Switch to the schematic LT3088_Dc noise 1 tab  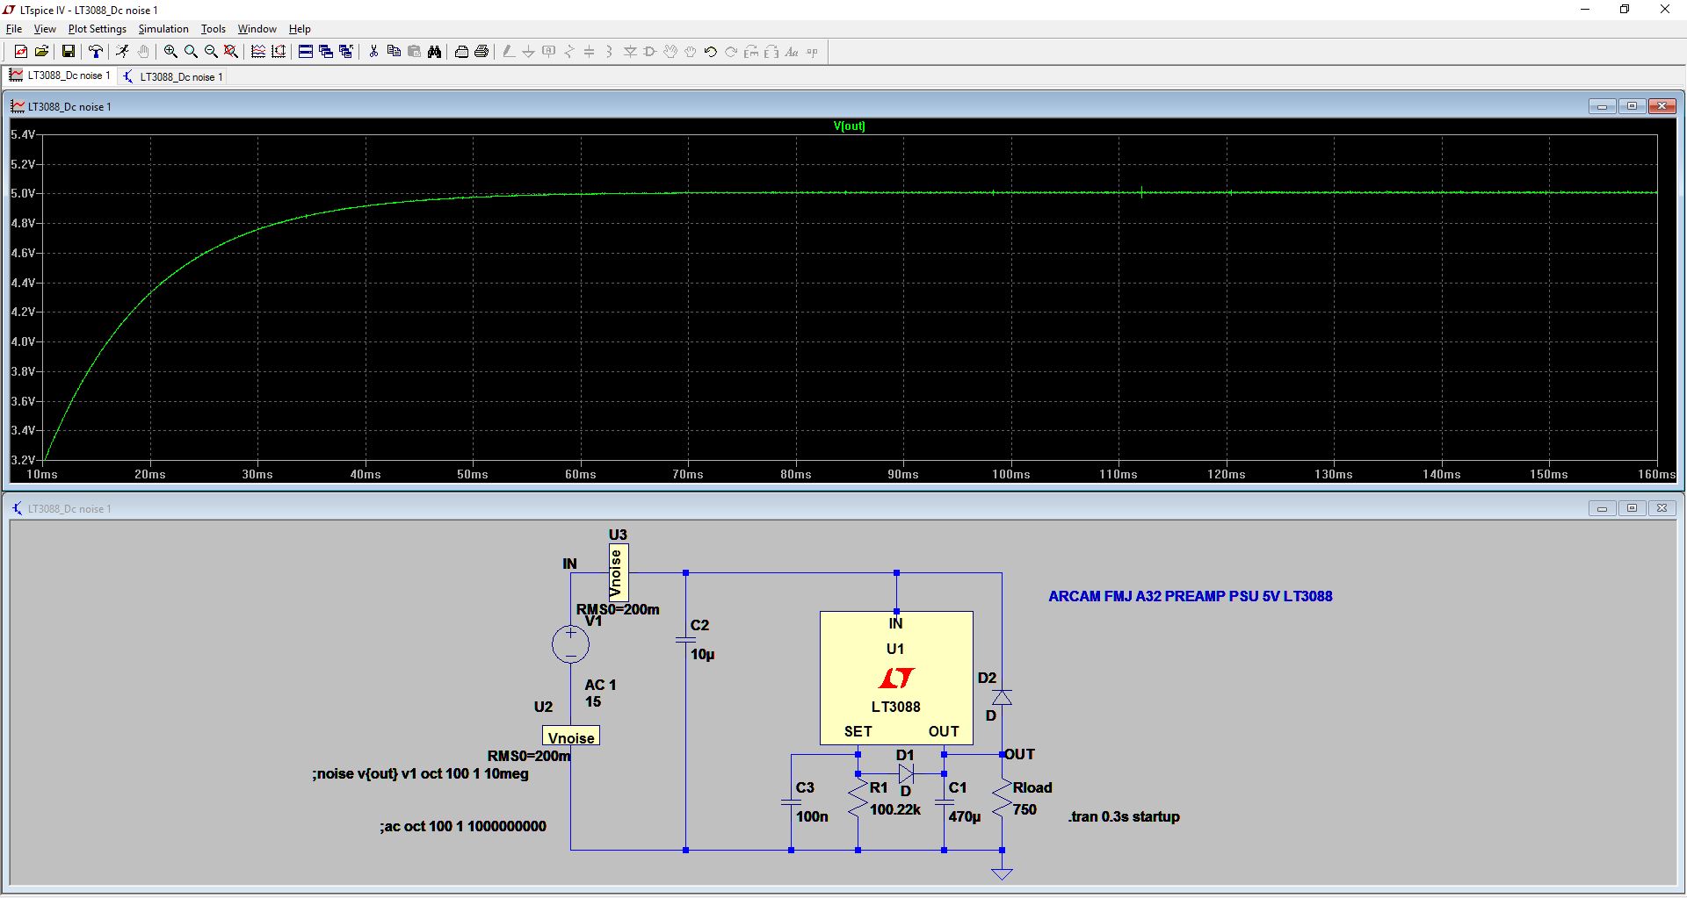173,76
